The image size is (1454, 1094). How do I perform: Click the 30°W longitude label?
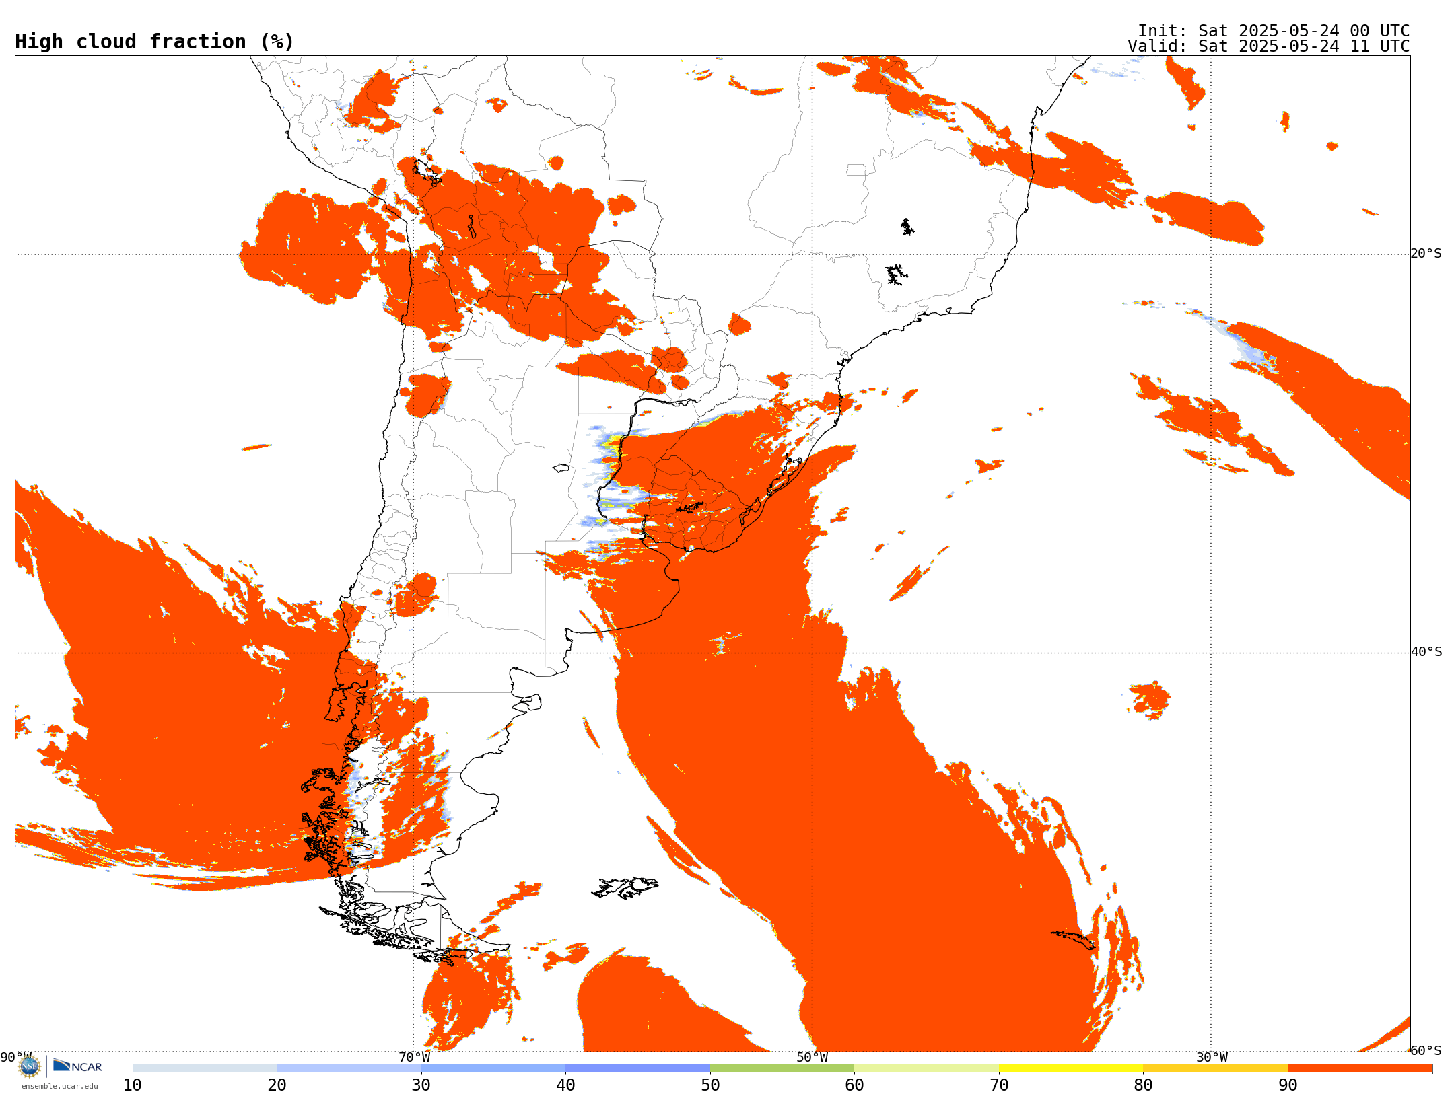pyautogui.click(x=1212, y=1058)
